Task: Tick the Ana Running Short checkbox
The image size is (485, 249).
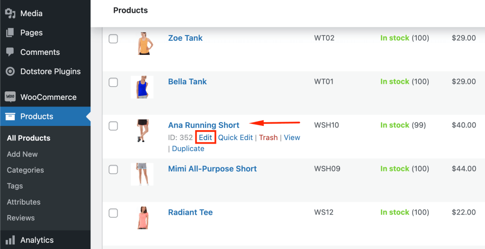Action: pos(113,126)
